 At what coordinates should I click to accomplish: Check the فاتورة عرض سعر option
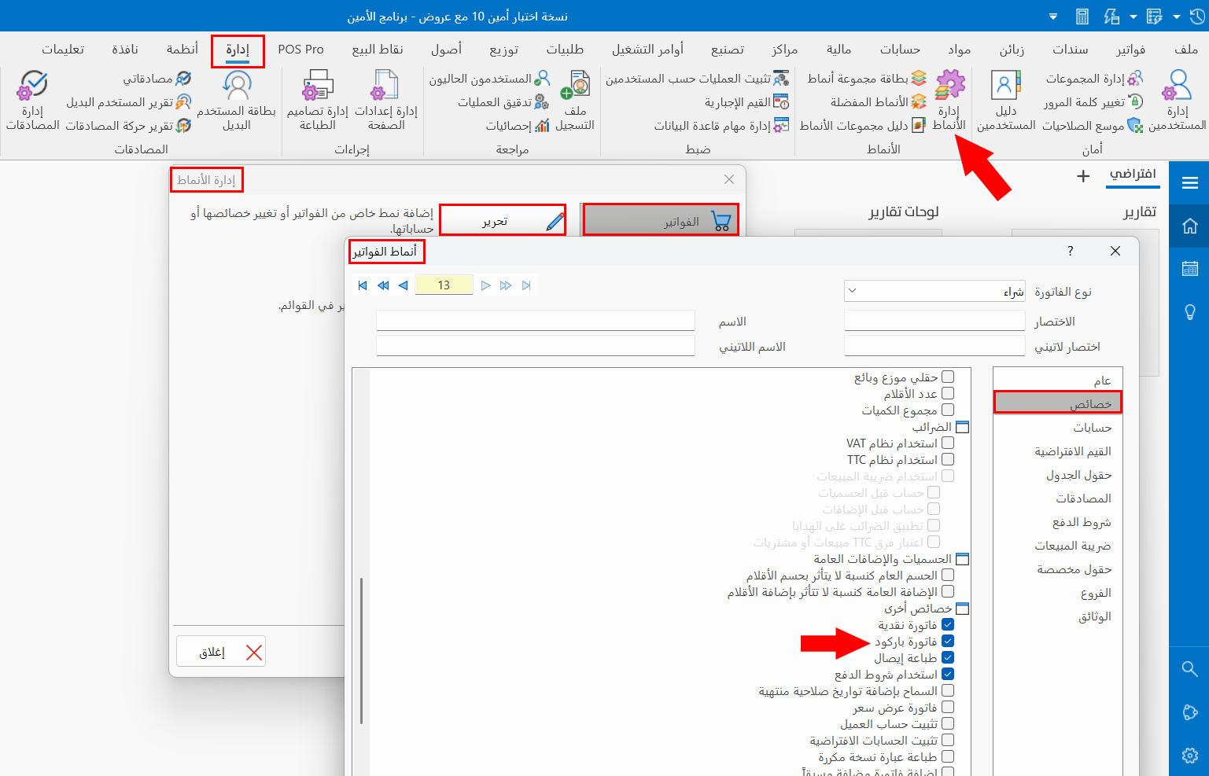tap(948, 707)
